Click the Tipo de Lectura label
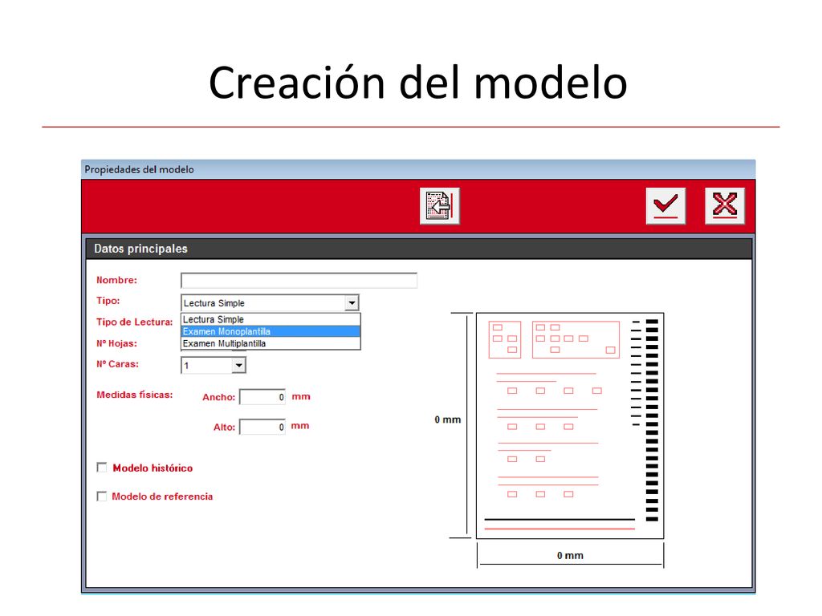Image resolution: width=822 pixels, height=616 pixels. pos(134,322)
